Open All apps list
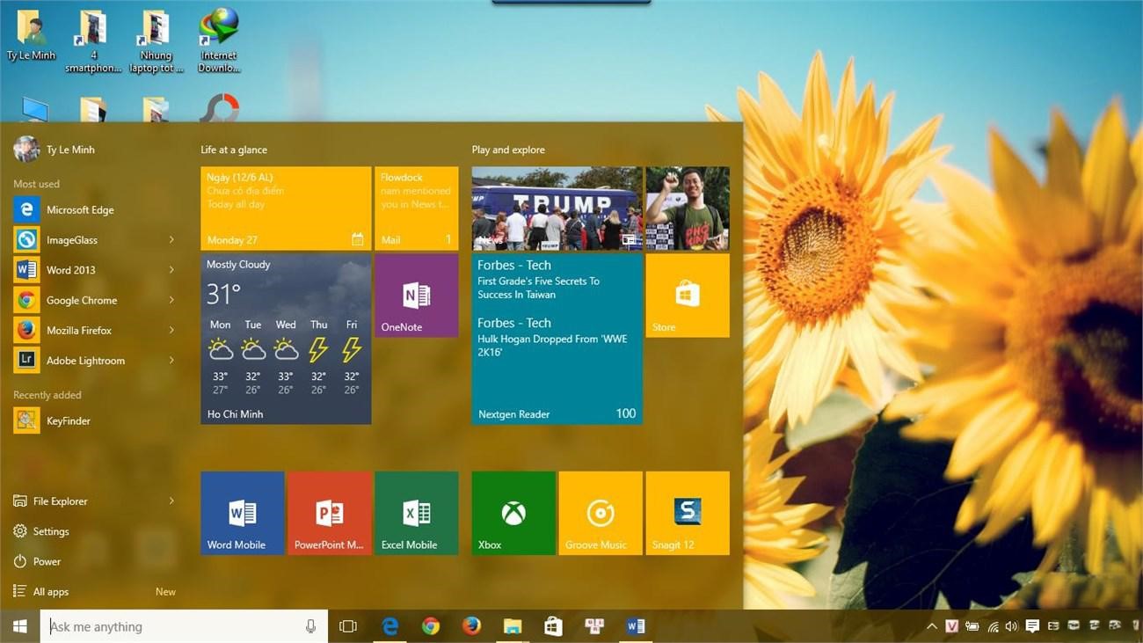 click(x=51, y=592)
